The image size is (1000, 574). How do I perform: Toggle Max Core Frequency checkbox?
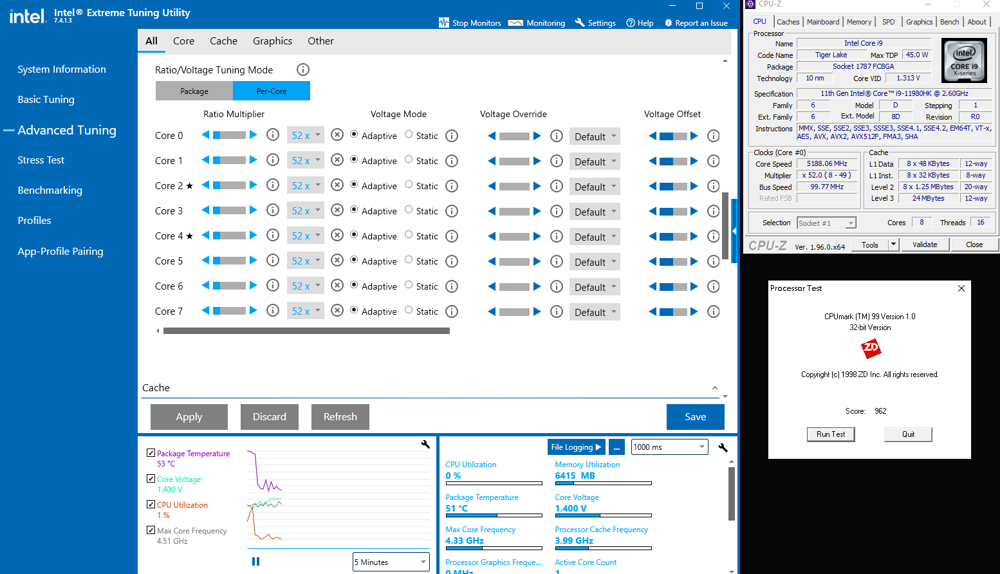point(151,530)
